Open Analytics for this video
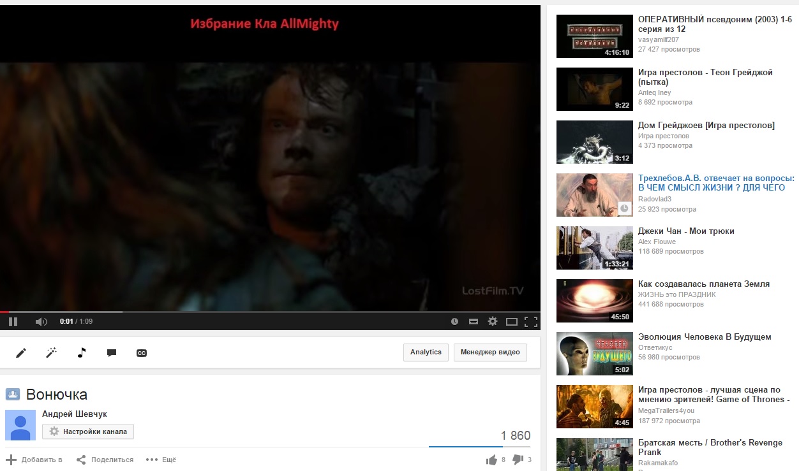This screenshot has height=471, width=799. point(426,352)
